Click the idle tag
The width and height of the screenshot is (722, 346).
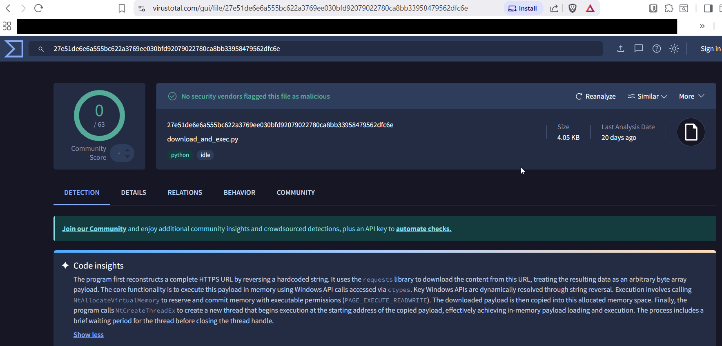[205, 155]
